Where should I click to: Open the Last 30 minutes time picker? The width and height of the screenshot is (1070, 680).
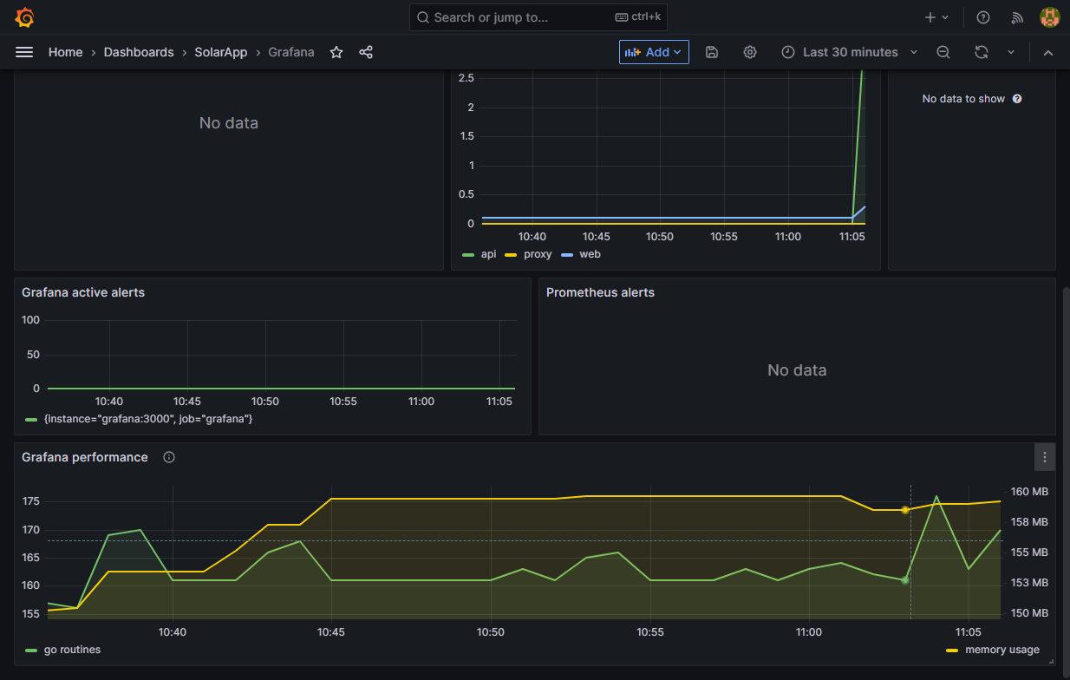849,52
